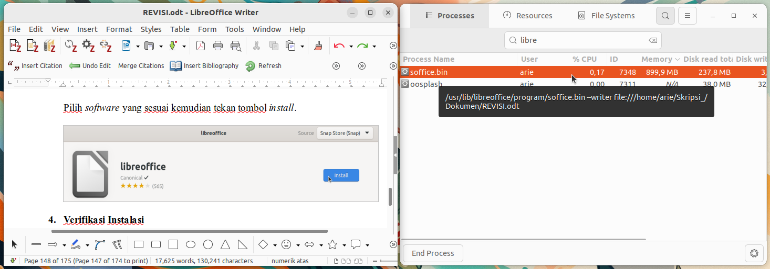The image size is (770, 269).
Task: Redo with the green arrow icon
Action: tap(362, 46)
